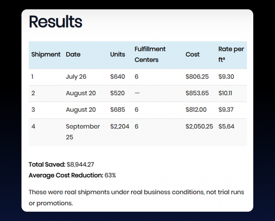
Task: Click the September 25 date cell
Action: pyautogui.click(x=83, y=132)
